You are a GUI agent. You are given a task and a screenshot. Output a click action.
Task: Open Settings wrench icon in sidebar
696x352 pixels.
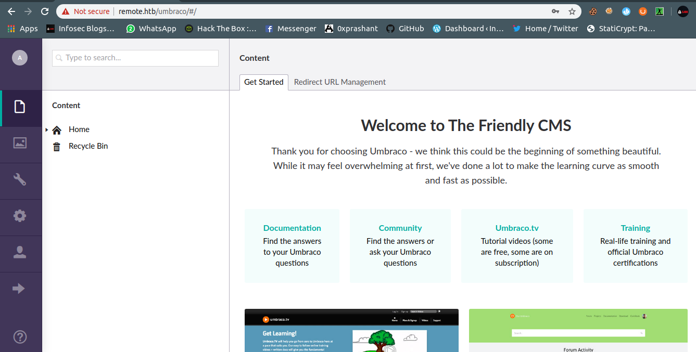click(x=20, y=179)
